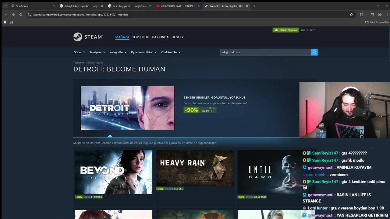The width and height of the screenshot is (390, 219).
Task: Open the MAĞAZA menu
Action: click(122, 37)
